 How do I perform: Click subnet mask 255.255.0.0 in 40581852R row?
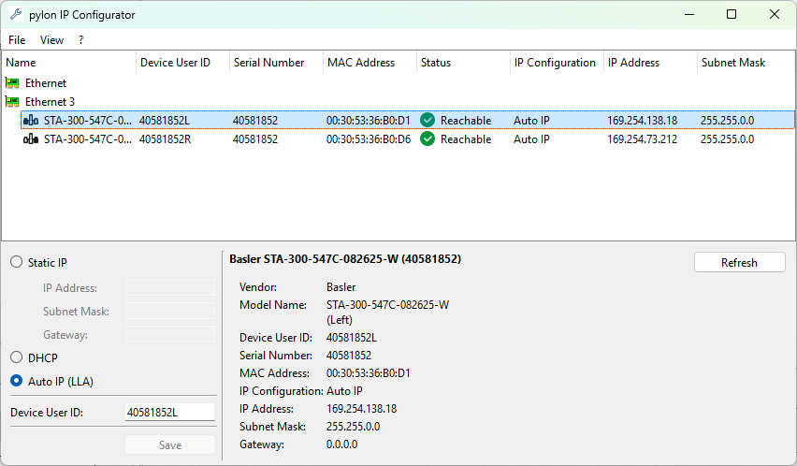727,138
